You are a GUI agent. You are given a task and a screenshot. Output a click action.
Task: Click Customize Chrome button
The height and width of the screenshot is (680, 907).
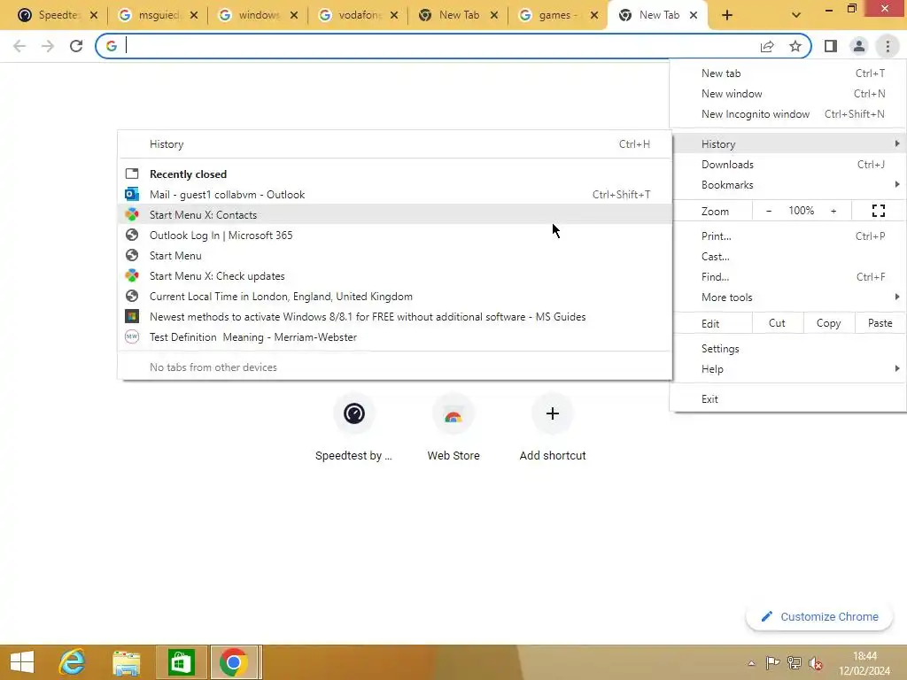(819, 617)
